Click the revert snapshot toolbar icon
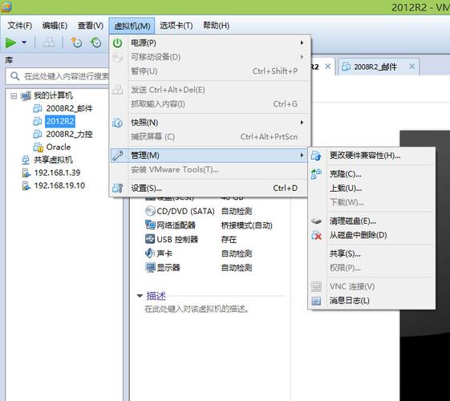Image resolution: width=450 pixels, height=401 pixels. [x=96, y=43]
